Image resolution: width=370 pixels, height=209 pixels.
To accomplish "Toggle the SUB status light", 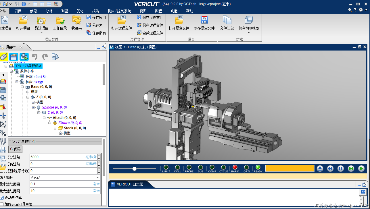I will (x=200, y=167).
